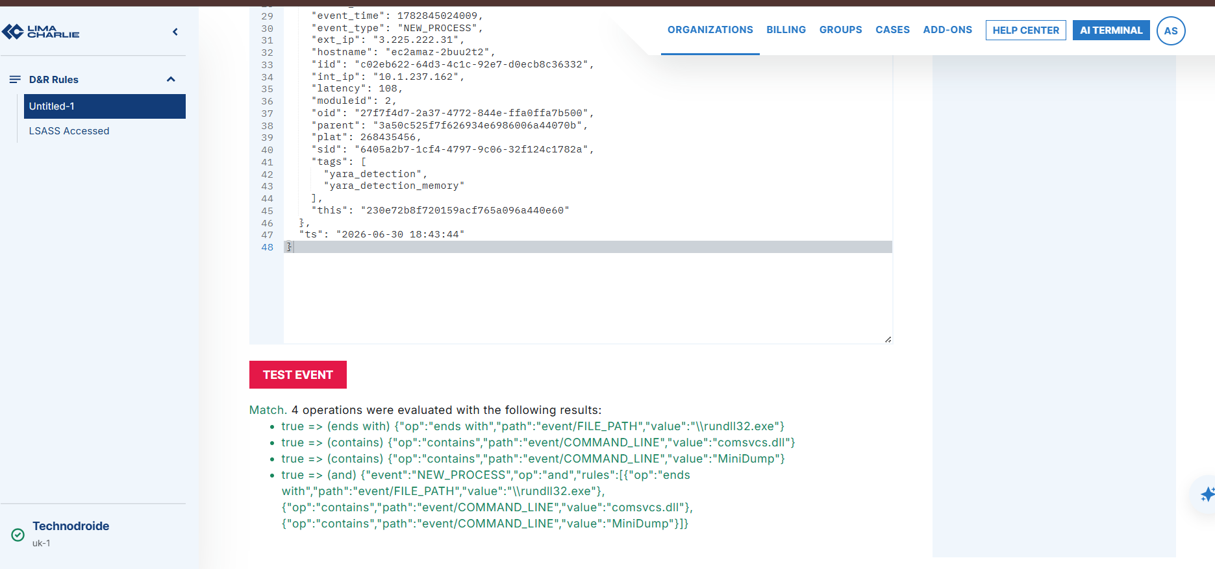Screen dimensions: 1215x569
Task: Select the Untitled-1 rule
Action: [105, 106]
